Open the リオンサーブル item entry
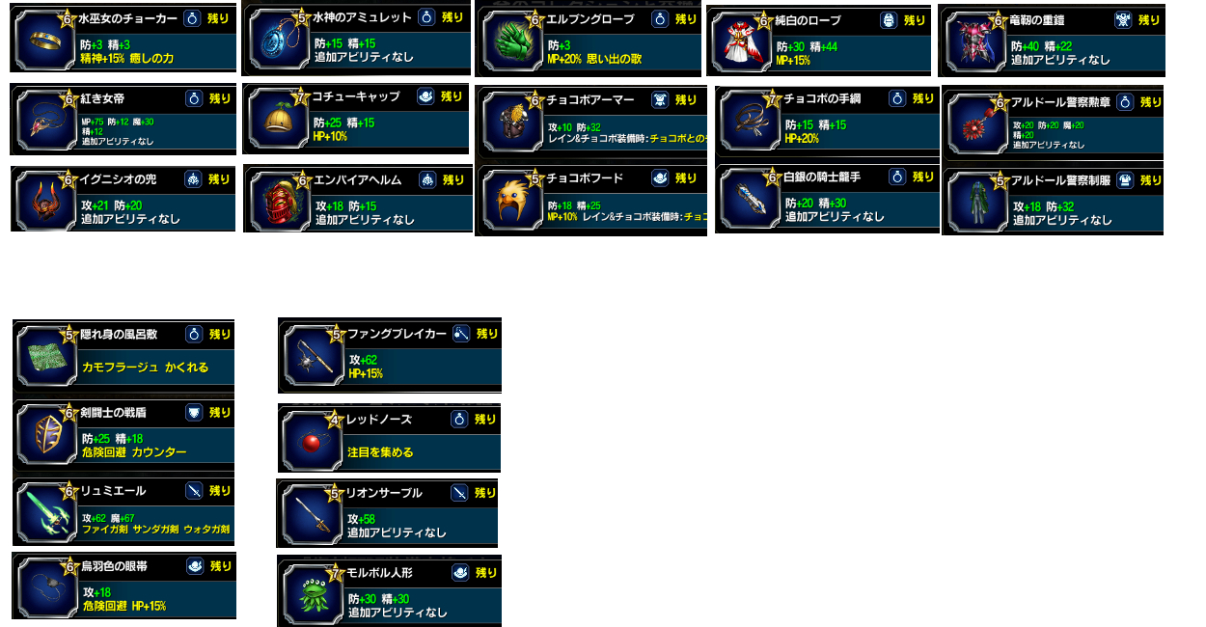 (388, 513)
